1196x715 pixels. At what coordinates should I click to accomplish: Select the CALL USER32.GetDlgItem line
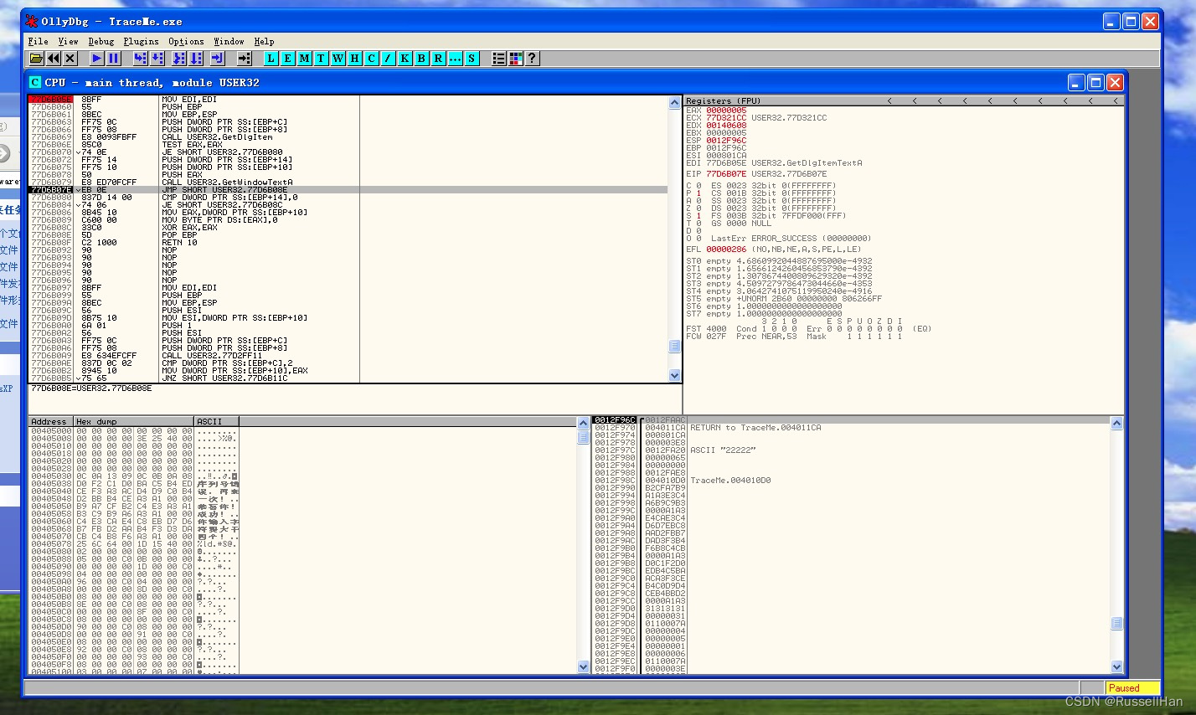point(348,137)
